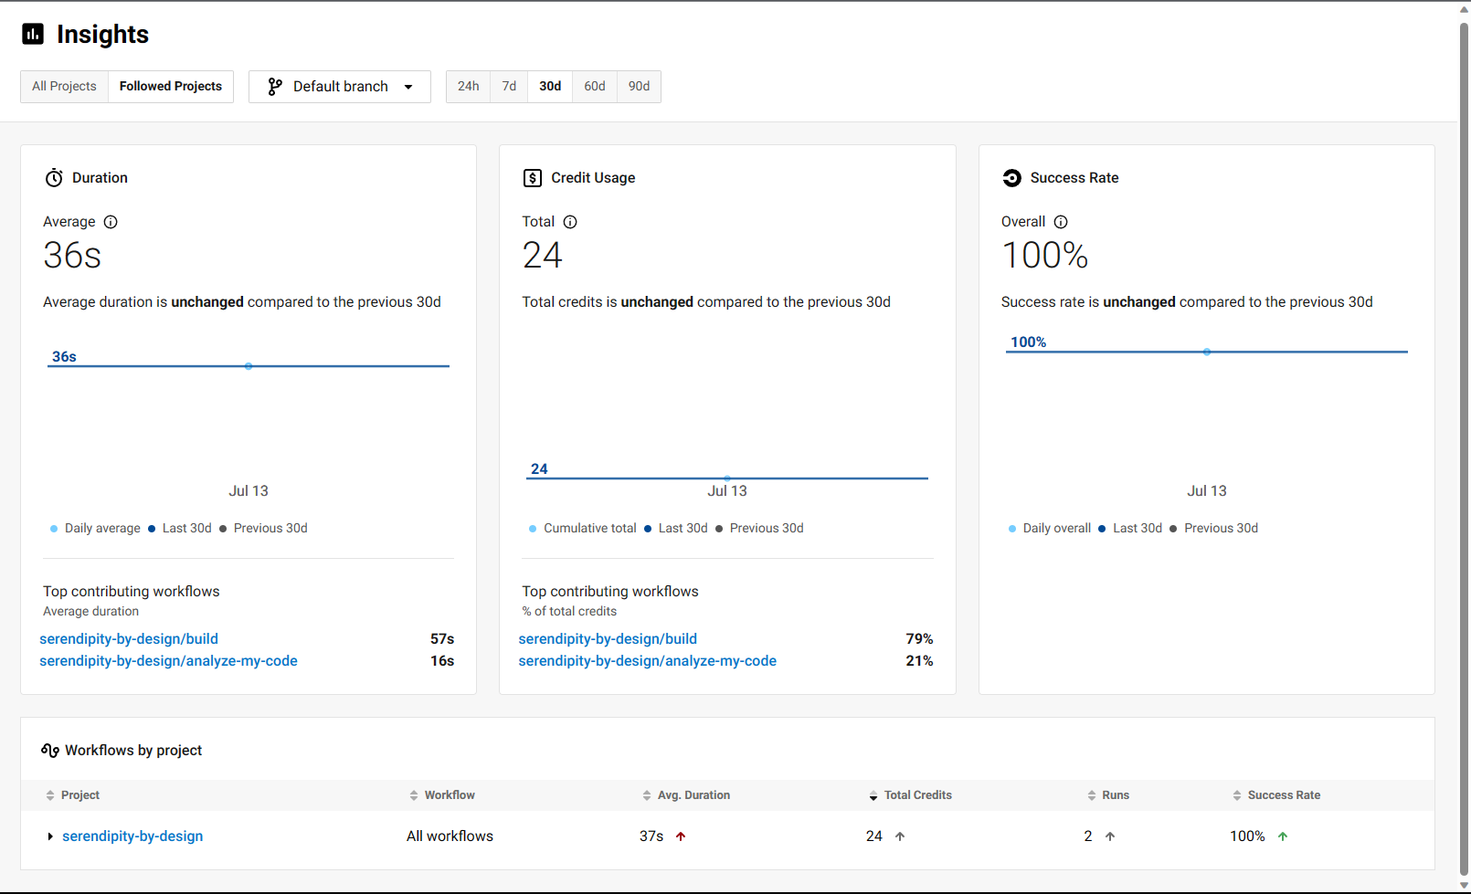Click the branch icon in branch selector
The height and width of the screenshot is (894, 1471).
274,87
